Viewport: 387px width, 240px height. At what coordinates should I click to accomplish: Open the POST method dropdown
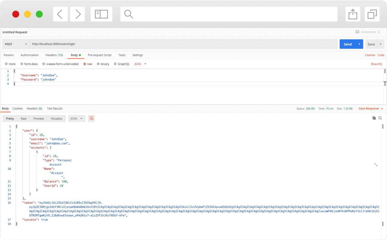(x=16, y=44)
